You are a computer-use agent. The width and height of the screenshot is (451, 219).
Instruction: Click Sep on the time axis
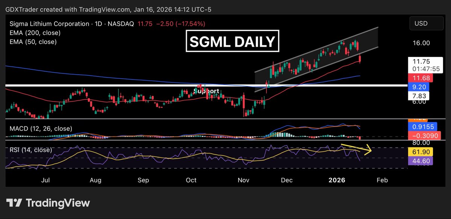143,180
